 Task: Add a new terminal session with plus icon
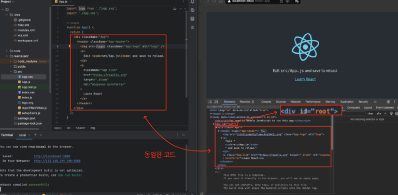[x=35, y=135]
